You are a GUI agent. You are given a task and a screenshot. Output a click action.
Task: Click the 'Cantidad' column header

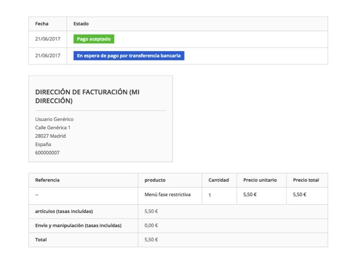tap(219, 180)
